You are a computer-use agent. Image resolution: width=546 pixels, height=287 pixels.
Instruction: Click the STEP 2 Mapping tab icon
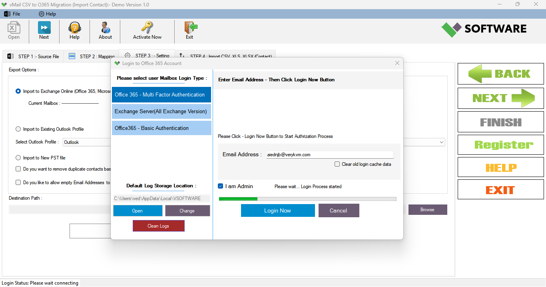pos(72,56)
